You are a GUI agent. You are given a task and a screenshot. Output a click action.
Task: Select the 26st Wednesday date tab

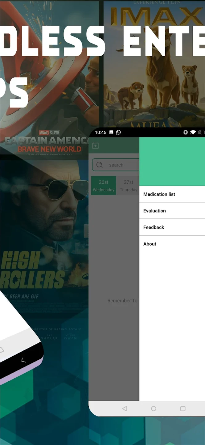104,186
